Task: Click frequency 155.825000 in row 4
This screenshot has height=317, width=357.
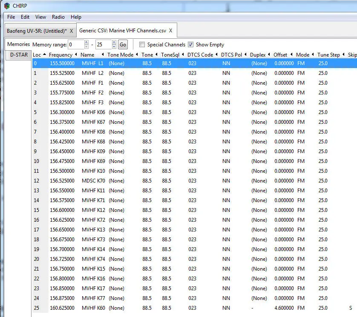Action: coord(62,102)
